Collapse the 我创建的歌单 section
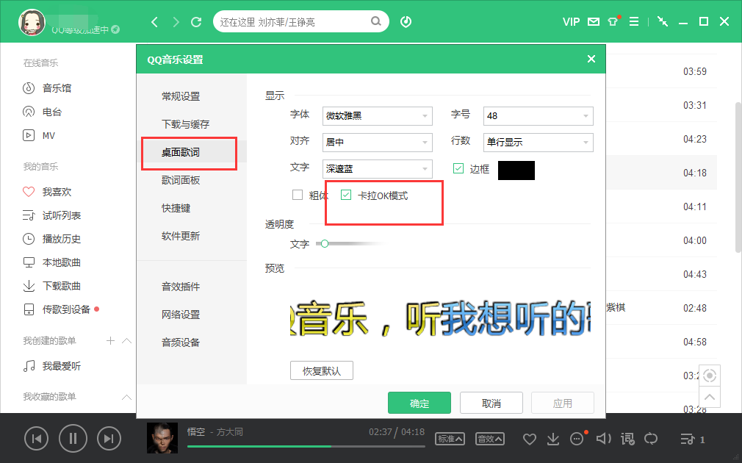 click(x=126, y=340)
